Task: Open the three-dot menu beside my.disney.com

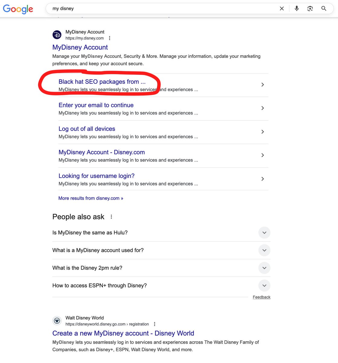Action: coord(109,38)
